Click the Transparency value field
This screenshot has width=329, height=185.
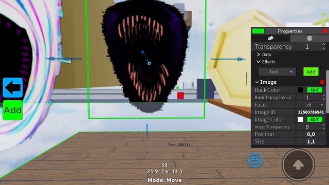307,47
